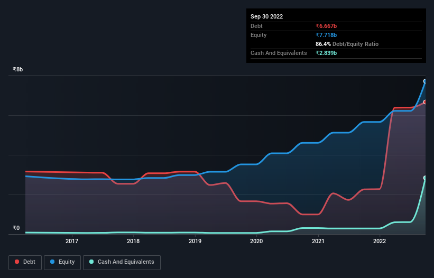The height and width of the screenshot is (278, 434).
Task: Click the 2017 x-axis label
Action: 72,241
